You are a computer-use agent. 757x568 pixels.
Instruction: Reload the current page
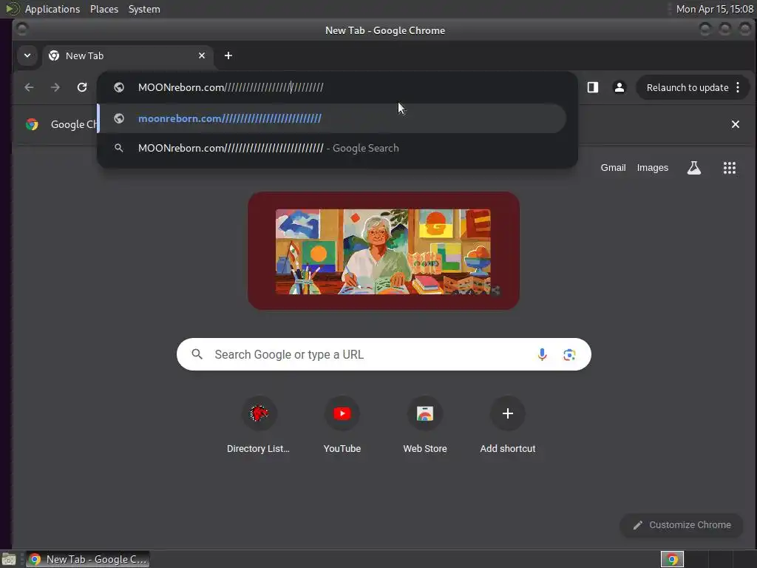pyautogui.click(x=82, y=87)
